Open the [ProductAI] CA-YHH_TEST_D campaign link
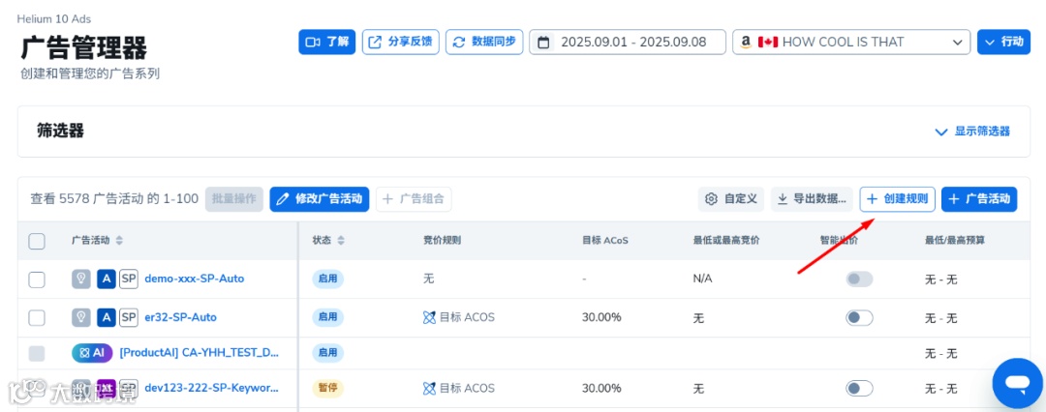This screenshot has width=1046, height=412. [x=200, y=353]
